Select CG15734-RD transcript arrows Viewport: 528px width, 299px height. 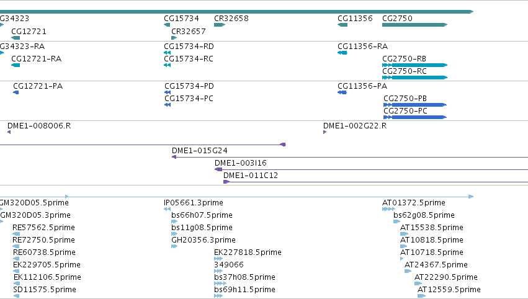pos(168,53)
